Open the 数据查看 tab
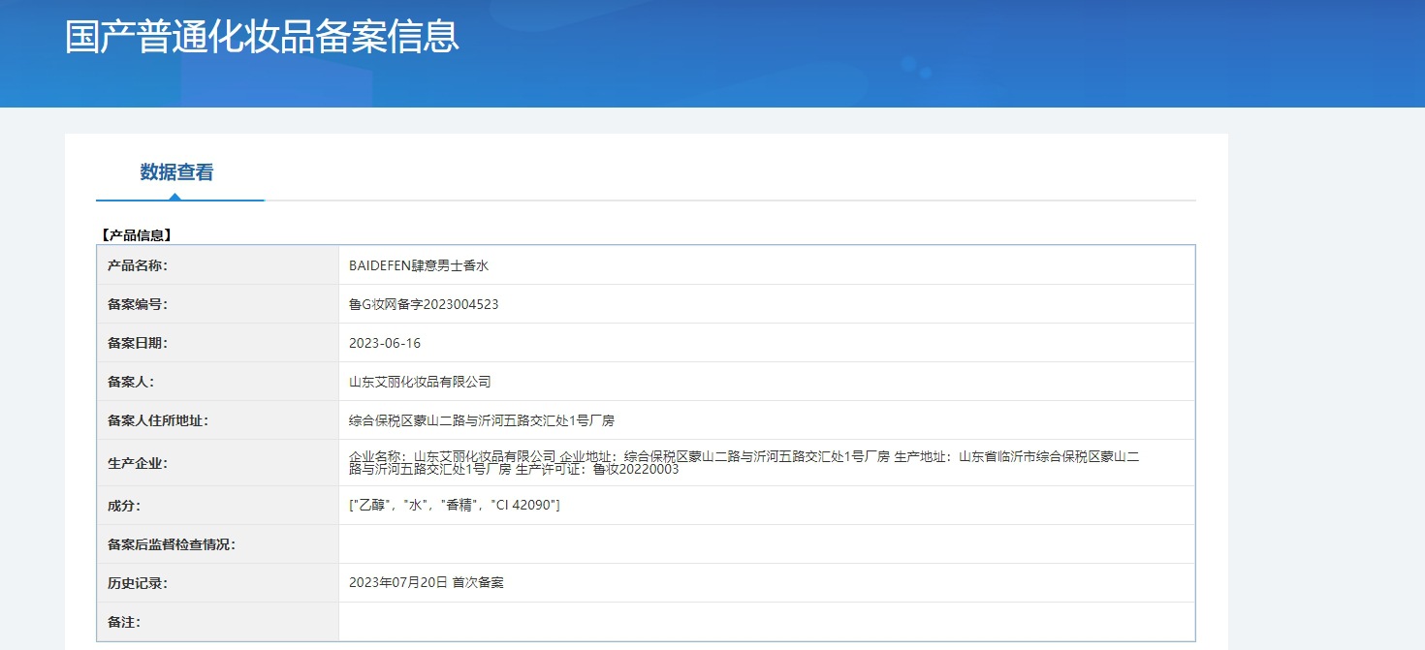Screen dimensions: 1425x650 pos(177,172)
